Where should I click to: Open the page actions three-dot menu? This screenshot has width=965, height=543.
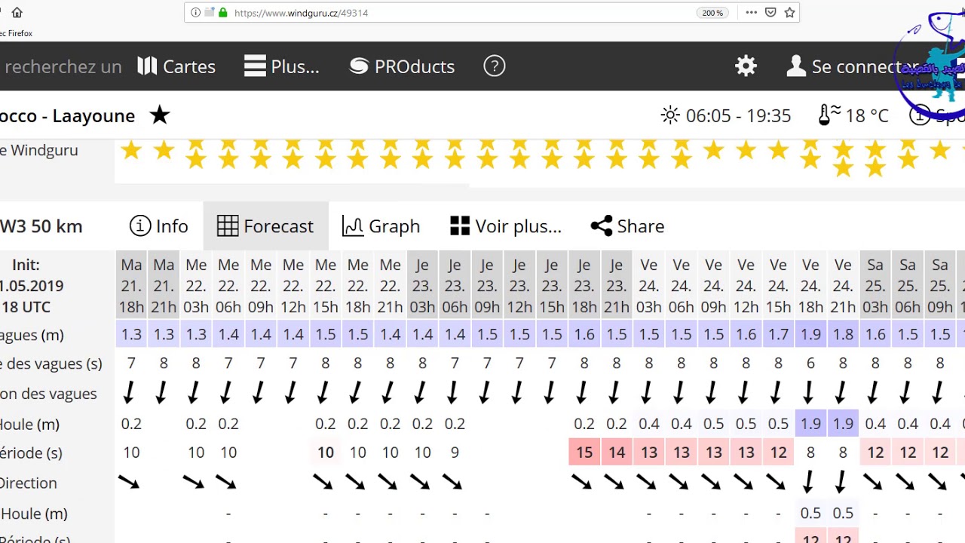(x=751, y=13)
